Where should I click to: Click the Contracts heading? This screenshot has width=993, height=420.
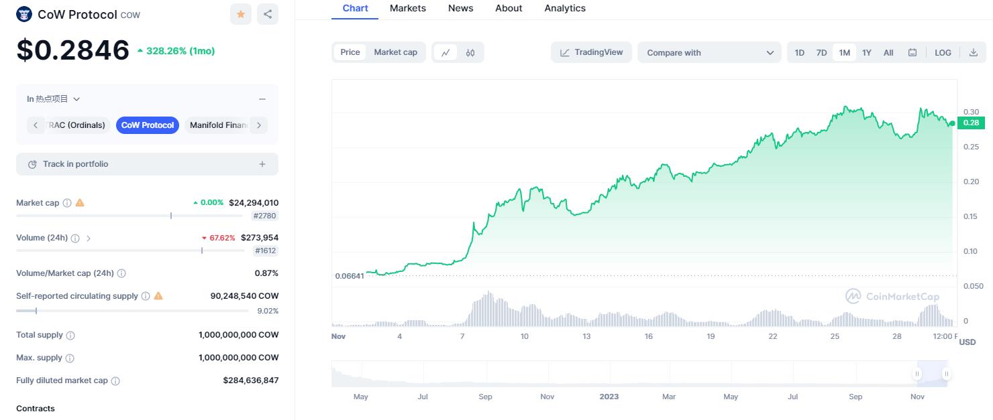click(x=36, y=409)
